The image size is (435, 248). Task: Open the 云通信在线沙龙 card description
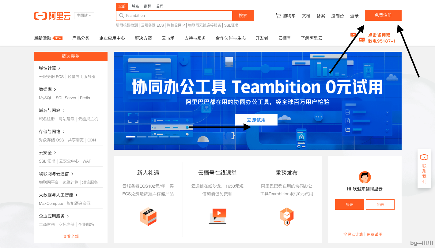pos(217,190)
